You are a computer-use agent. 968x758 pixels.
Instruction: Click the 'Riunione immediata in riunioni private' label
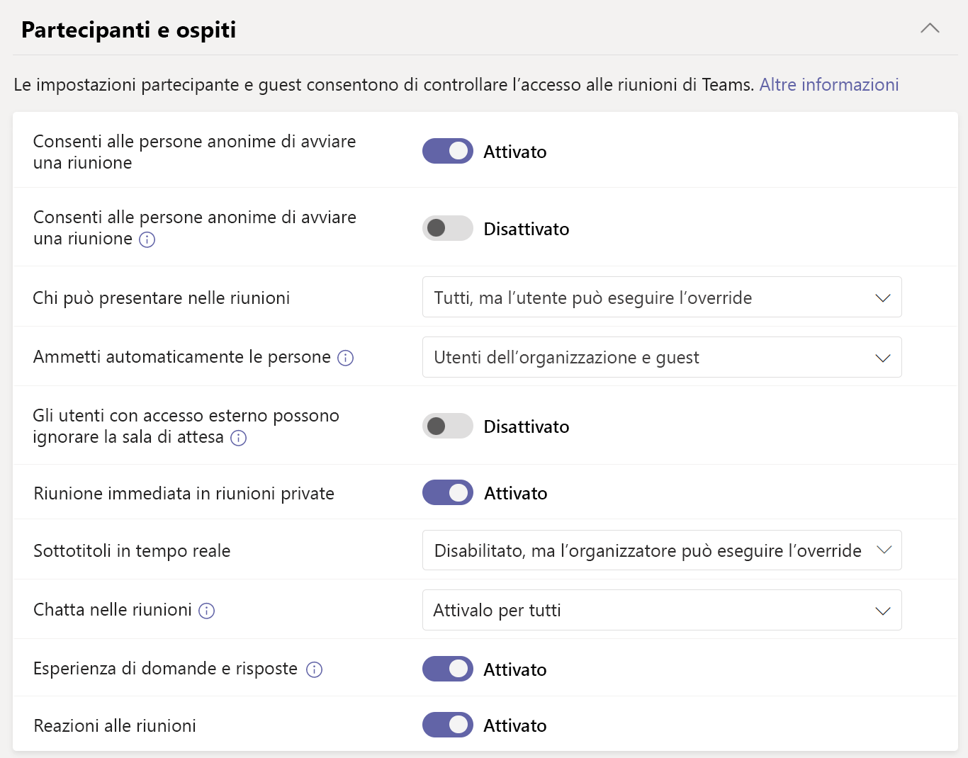(x=184, y=493)
